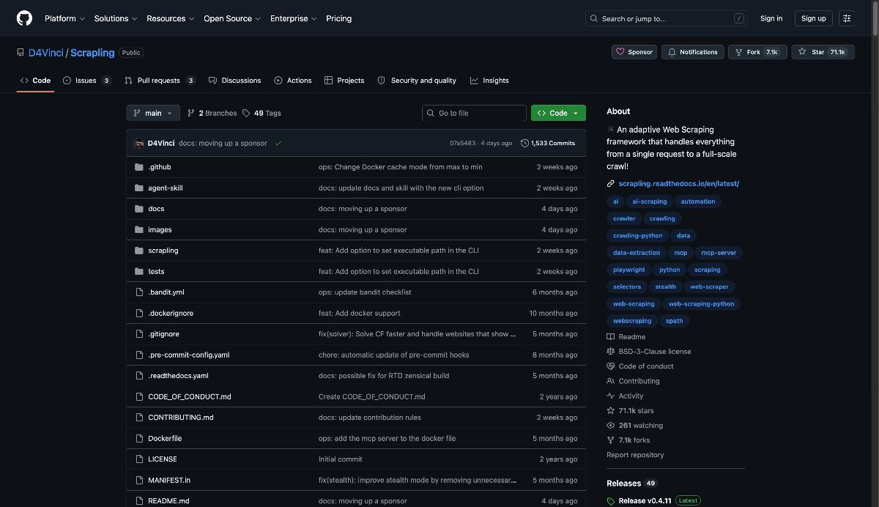Click the Dockerfile file icon
Viewport: 879px width, 507px height.
tap(139, 438)
